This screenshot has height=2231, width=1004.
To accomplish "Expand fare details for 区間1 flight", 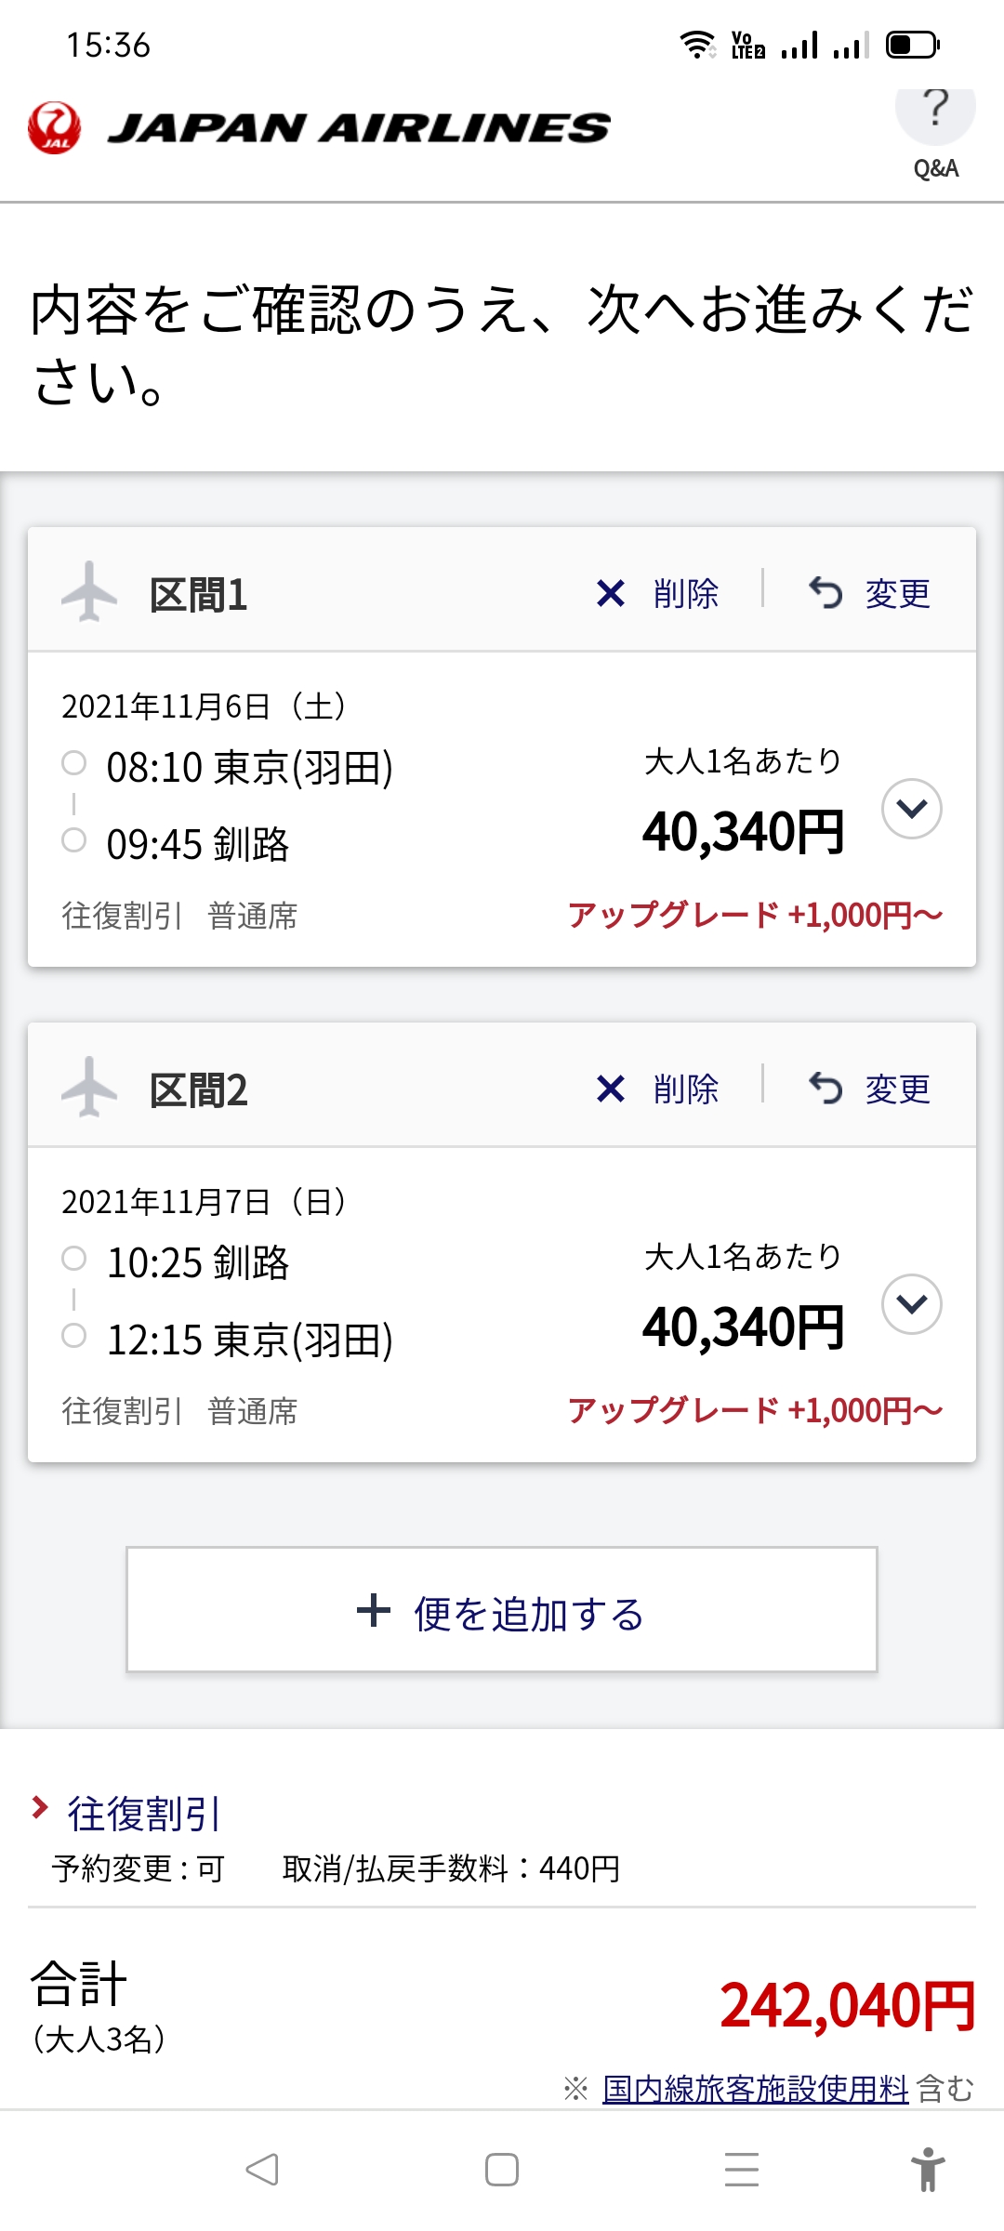I will [911, 809].
